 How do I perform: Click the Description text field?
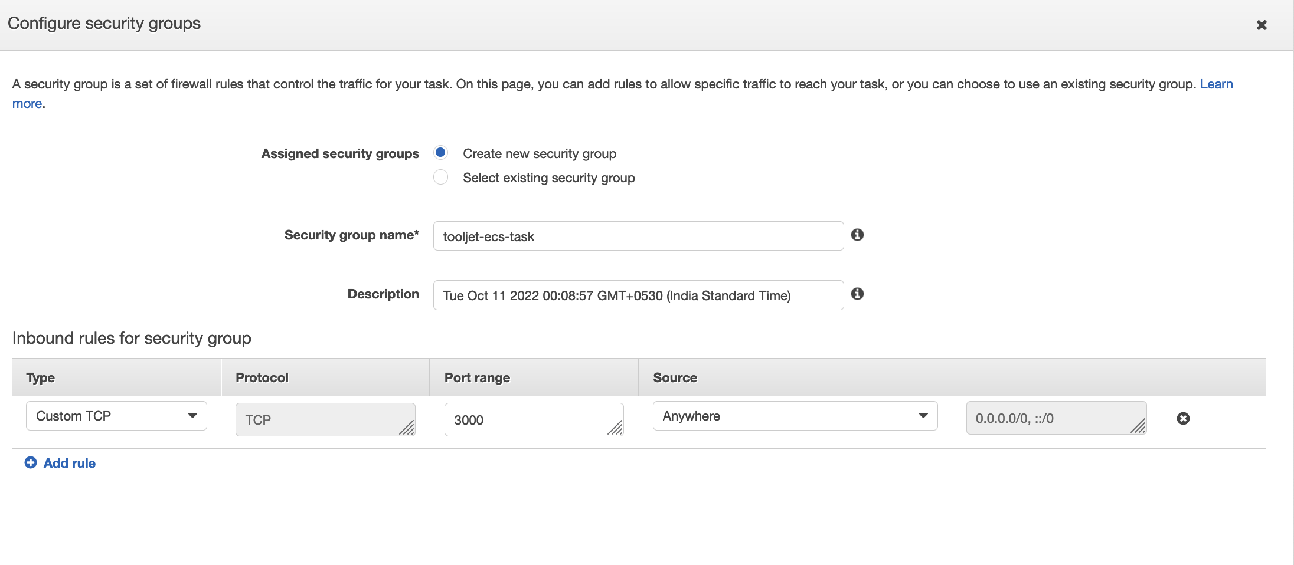(x=638, y=295)
